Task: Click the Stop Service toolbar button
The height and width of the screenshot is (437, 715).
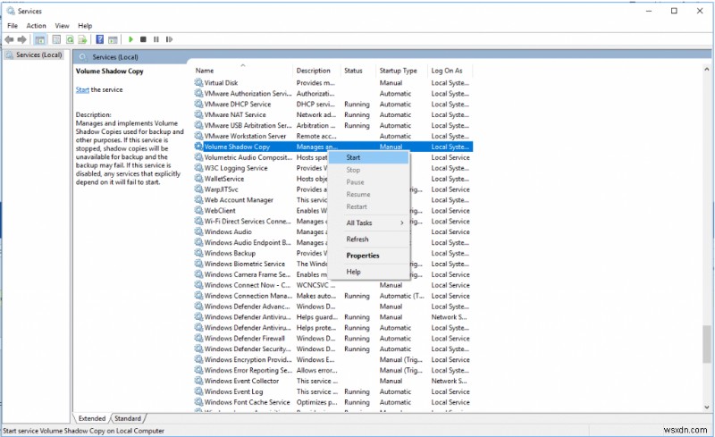Action: (143, 39)
